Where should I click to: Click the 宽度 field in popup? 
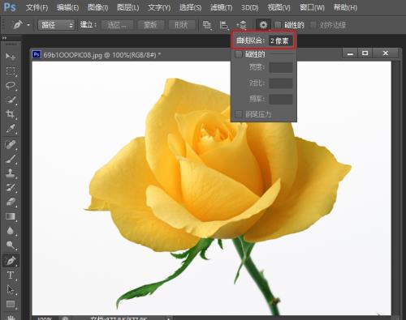(x=281, y=67)
